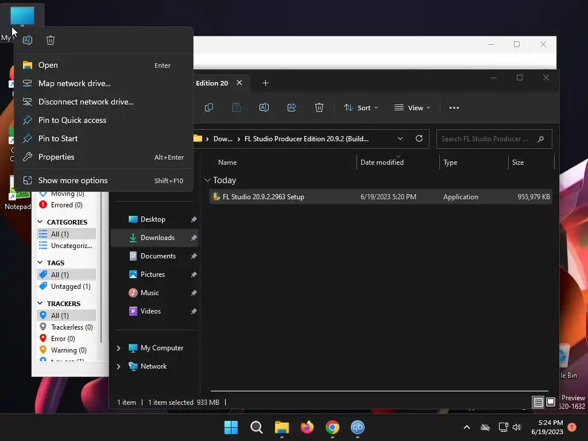Click the Search FL Studio Producer field
Screen dimensions: 588x441
pyautogui.click(x=494, y=139)
